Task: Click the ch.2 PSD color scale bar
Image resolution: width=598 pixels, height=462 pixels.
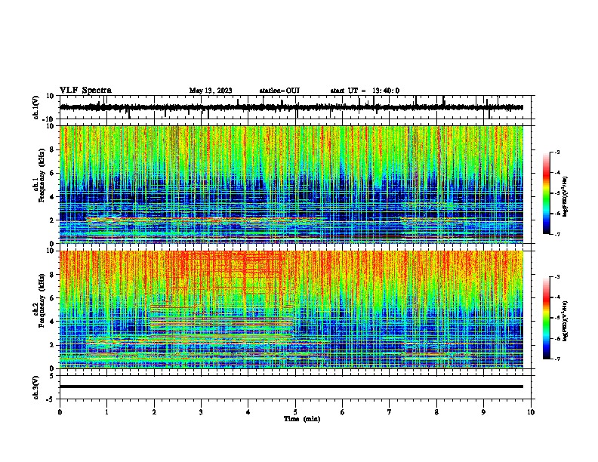Action: pyautogui.click(x=547, y=318)
